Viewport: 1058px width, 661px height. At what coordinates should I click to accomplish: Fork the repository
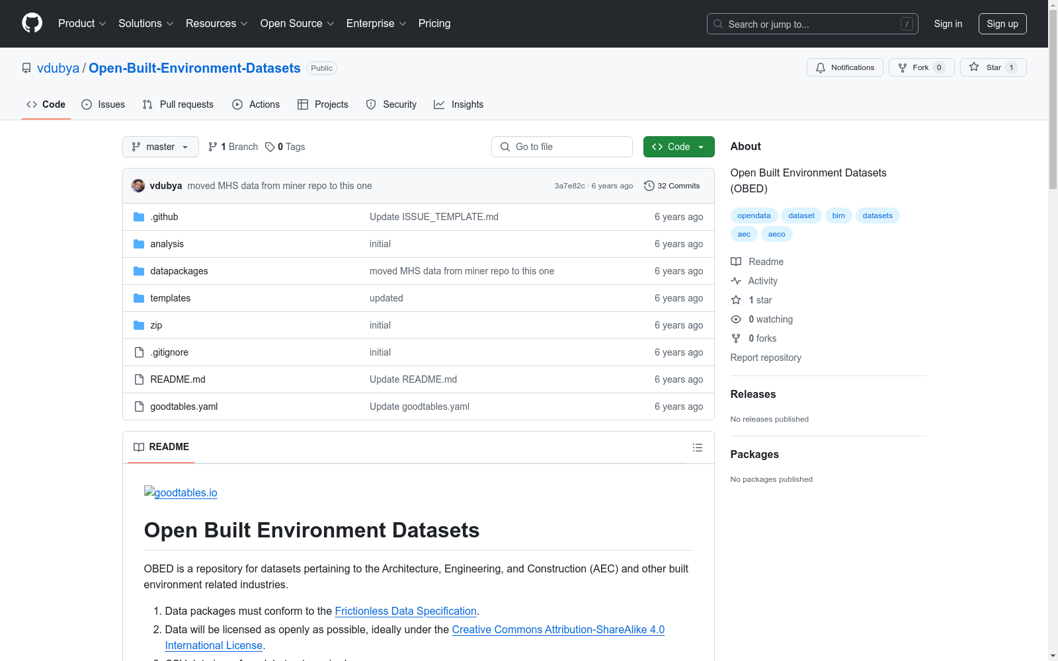point(922,67)
